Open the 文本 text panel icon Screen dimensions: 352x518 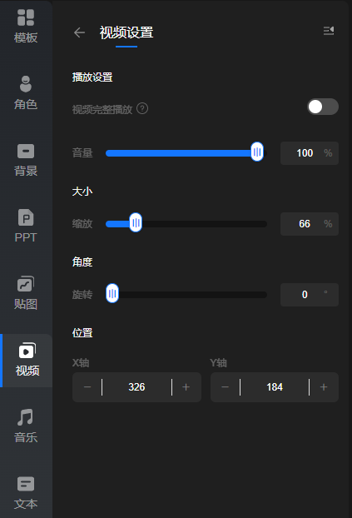pos(26,493)
